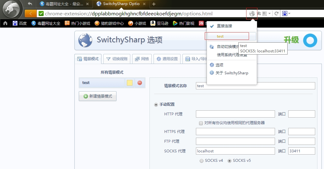Choose the 手动配置 manual configuration option
This screenshot has width=324, height=169.
pyautogui.click(x=156, y=104)
